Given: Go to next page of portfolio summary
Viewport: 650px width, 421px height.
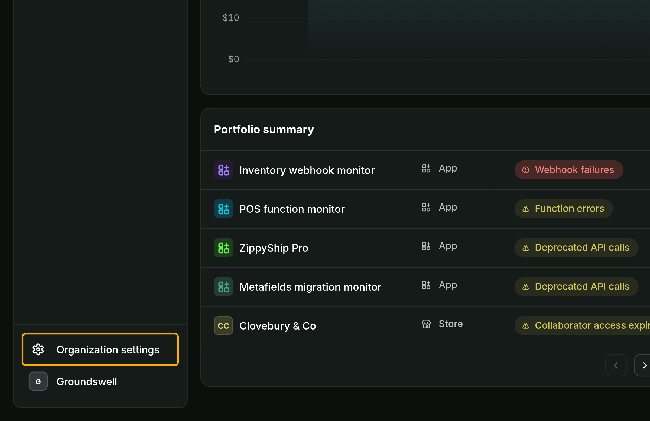Looking at the screenshot, I should click(642, 366).
